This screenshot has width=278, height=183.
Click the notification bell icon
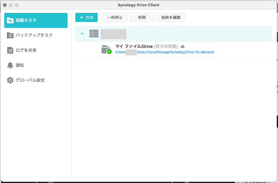pos(10,65)
